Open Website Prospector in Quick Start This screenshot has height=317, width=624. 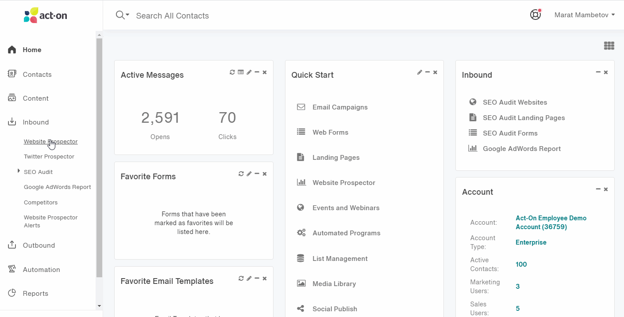pos(344,183)
